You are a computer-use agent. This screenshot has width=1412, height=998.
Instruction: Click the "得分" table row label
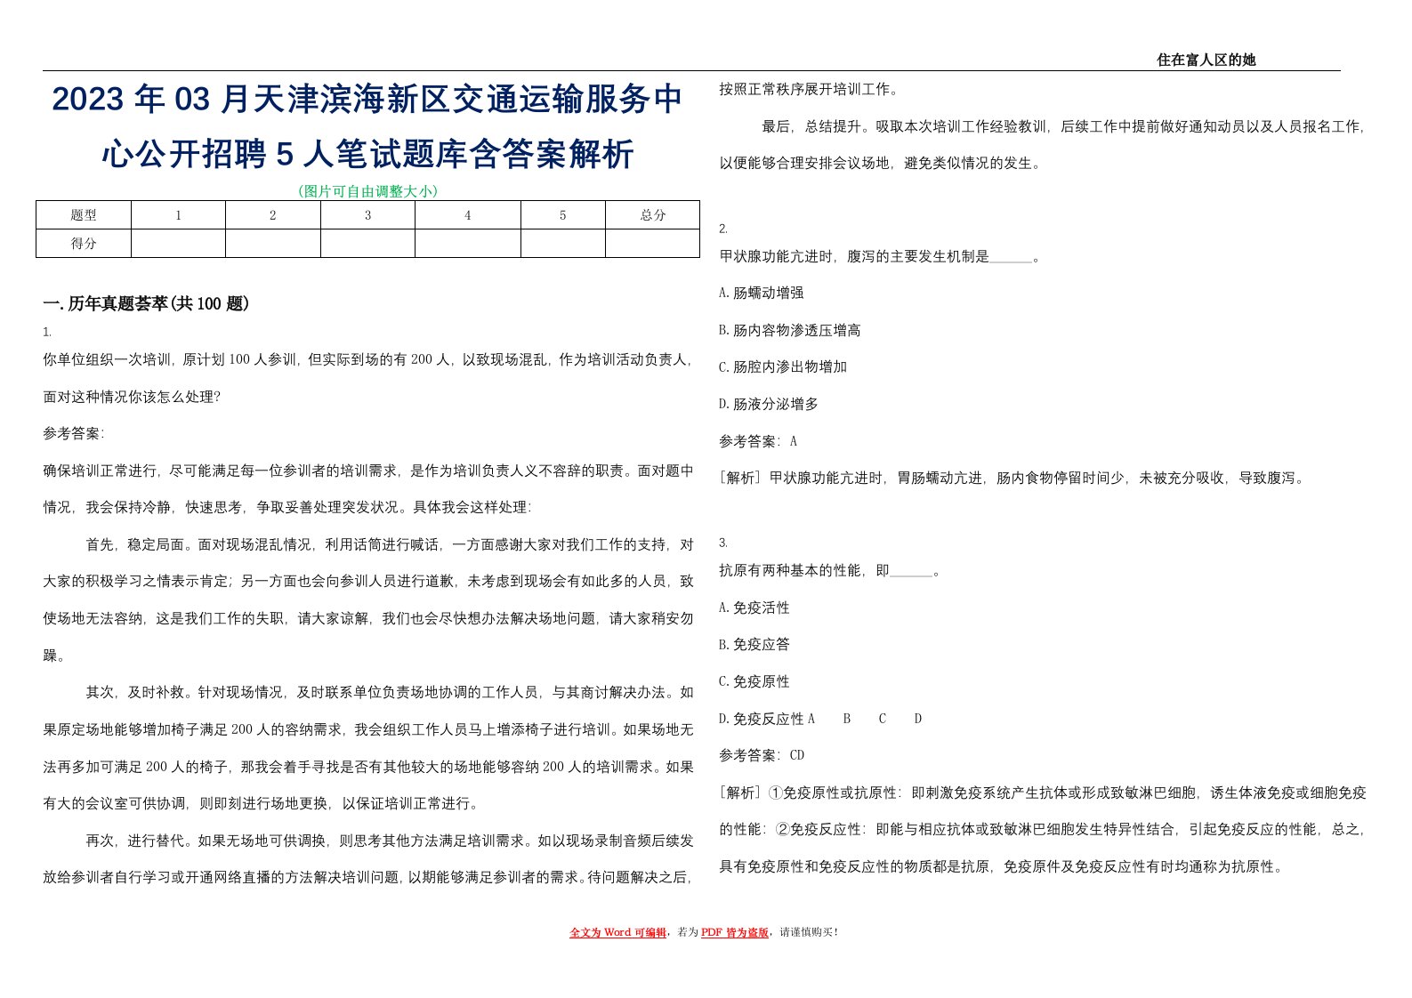[84, 244]
